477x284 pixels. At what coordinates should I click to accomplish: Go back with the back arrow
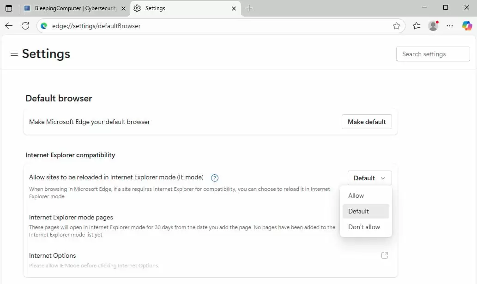tap(9, 26)
